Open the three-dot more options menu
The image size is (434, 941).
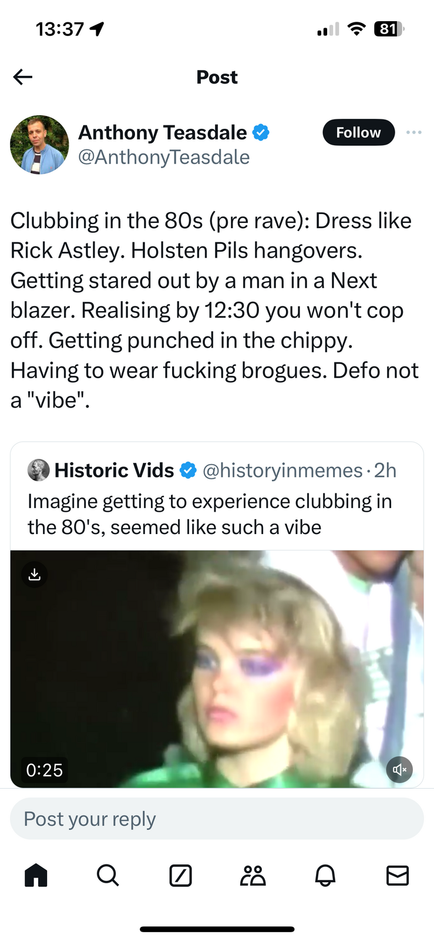[413, 132]
